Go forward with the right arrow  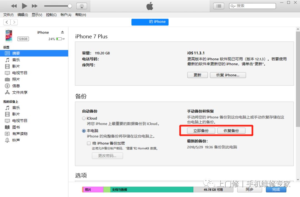click(x=14, y=22)
